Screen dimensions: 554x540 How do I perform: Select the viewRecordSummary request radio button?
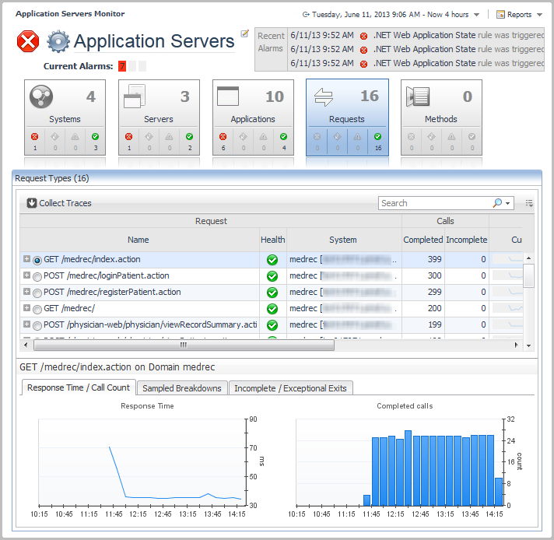pyautogui.click(x=37, y=326)
